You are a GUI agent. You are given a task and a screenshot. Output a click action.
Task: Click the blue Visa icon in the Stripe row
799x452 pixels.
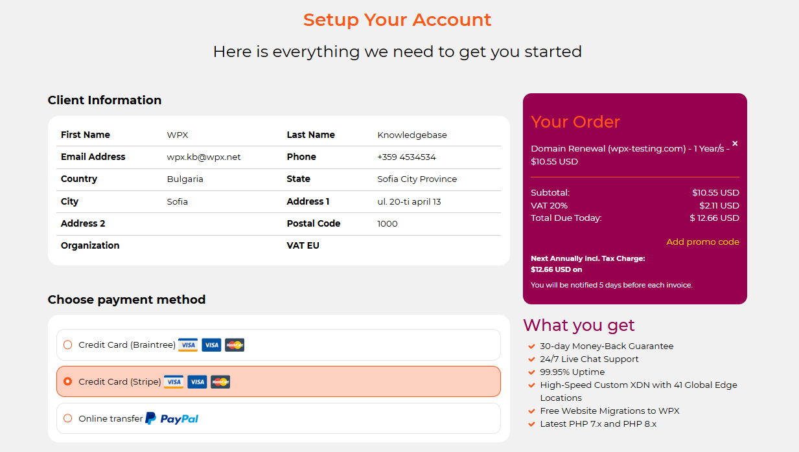tap(197, 382)
